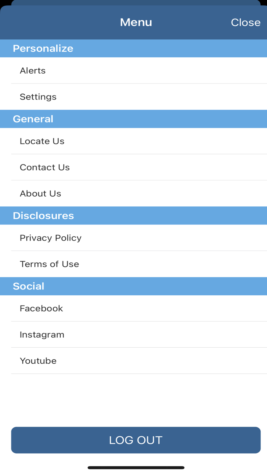Tap the background card behind the sheet

pyautogui.click(x=136, y=2)
